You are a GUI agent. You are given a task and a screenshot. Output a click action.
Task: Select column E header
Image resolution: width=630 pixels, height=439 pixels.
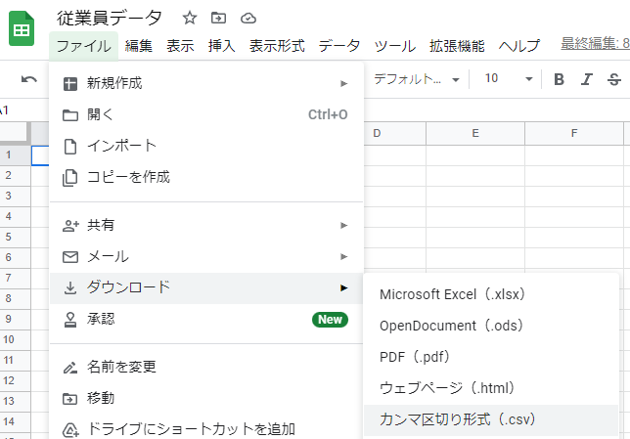coord(474,133)
